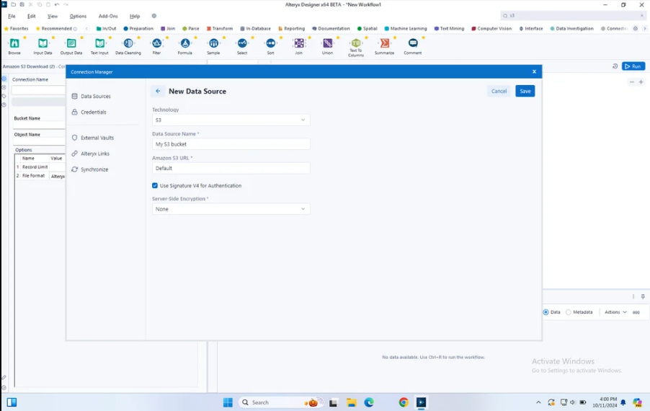Run the workflow
The height and width of the screenshot is (411, 650).
click(633, 66)
